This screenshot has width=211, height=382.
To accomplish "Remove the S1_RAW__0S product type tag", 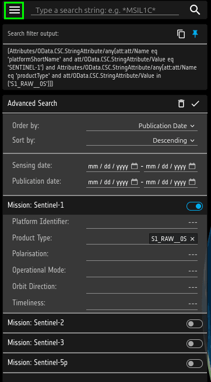I will pos(192,239).
